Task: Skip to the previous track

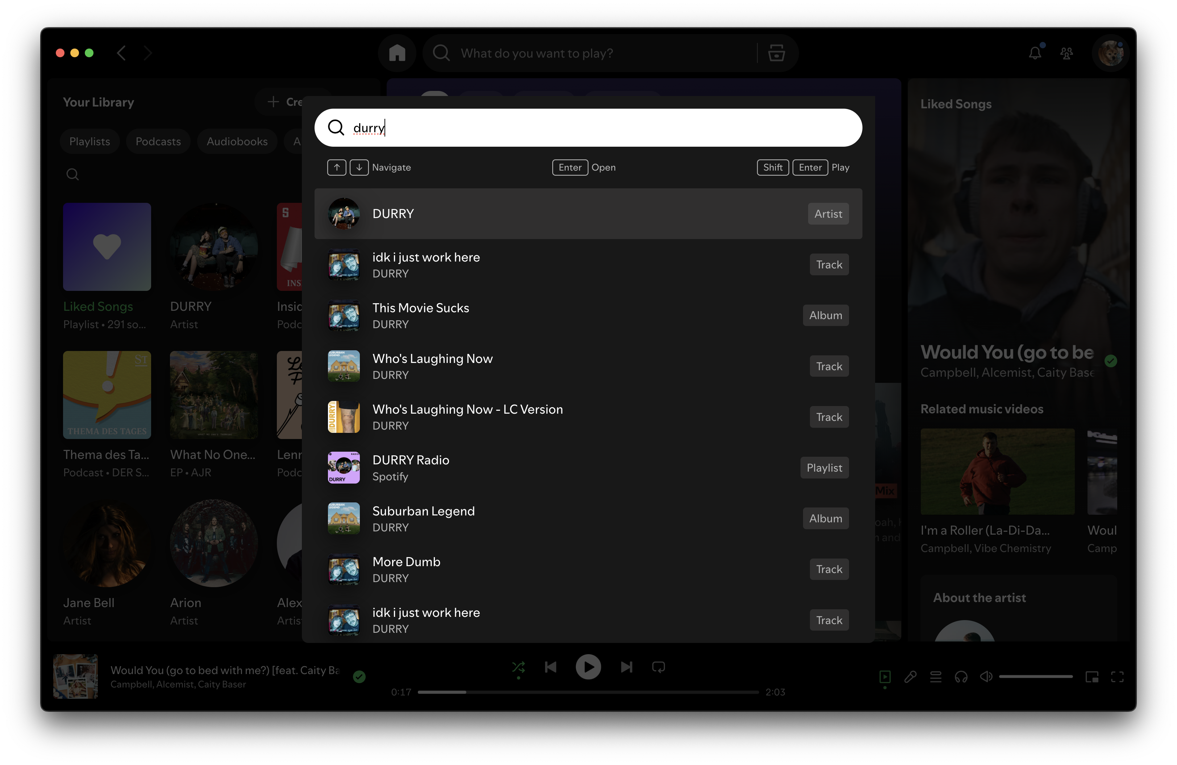Action: 550,667
